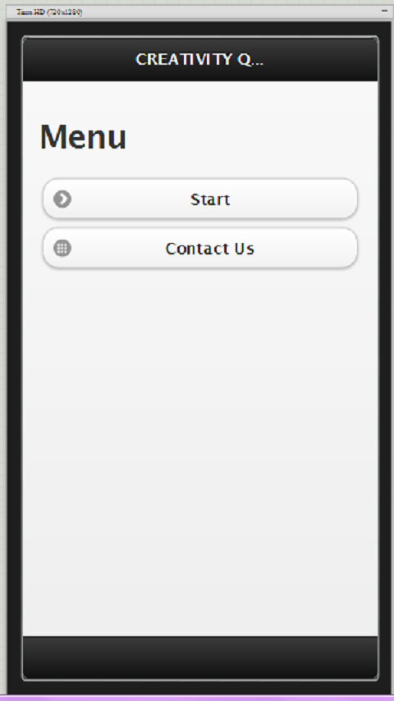Tap the Start button
Viewport: 394px width, 701px height.
(x=200, y=199)
